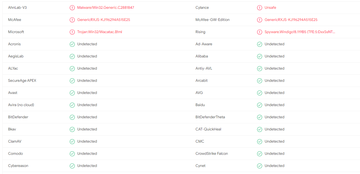Click the red warning icon next to Unsafe

point(260,8)
